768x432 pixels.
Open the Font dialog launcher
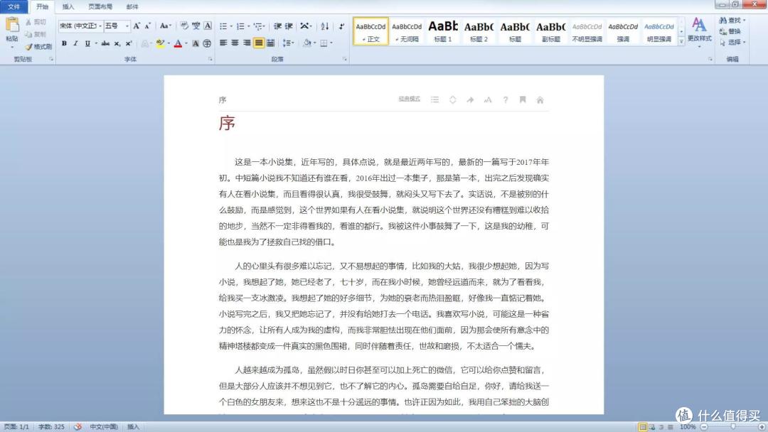(210, 59)
